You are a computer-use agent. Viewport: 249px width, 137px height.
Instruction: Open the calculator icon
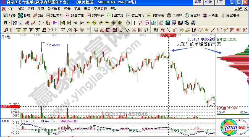168,23
